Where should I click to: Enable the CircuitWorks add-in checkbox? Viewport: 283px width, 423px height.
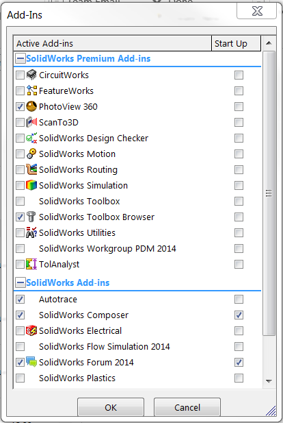coord(21,75)
